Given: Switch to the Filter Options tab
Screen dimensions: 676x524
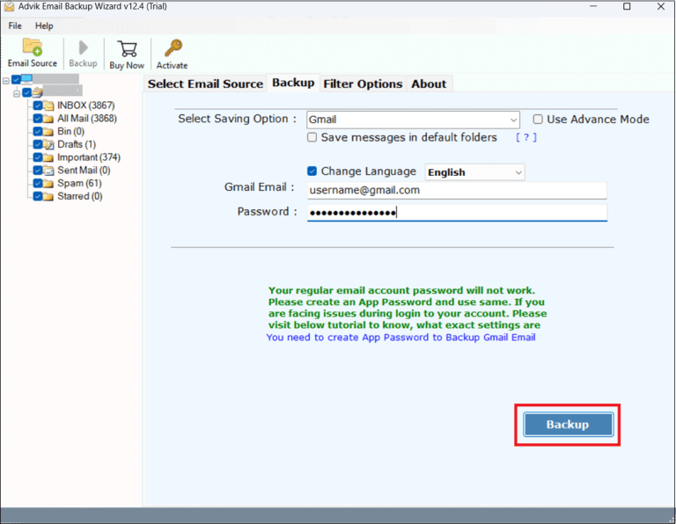Looking at the screenshot, I should [363, 84].
